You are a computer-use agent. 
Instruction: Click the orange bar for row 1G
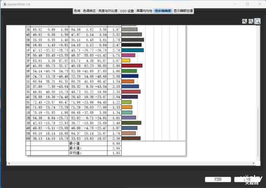pos(128,81)
